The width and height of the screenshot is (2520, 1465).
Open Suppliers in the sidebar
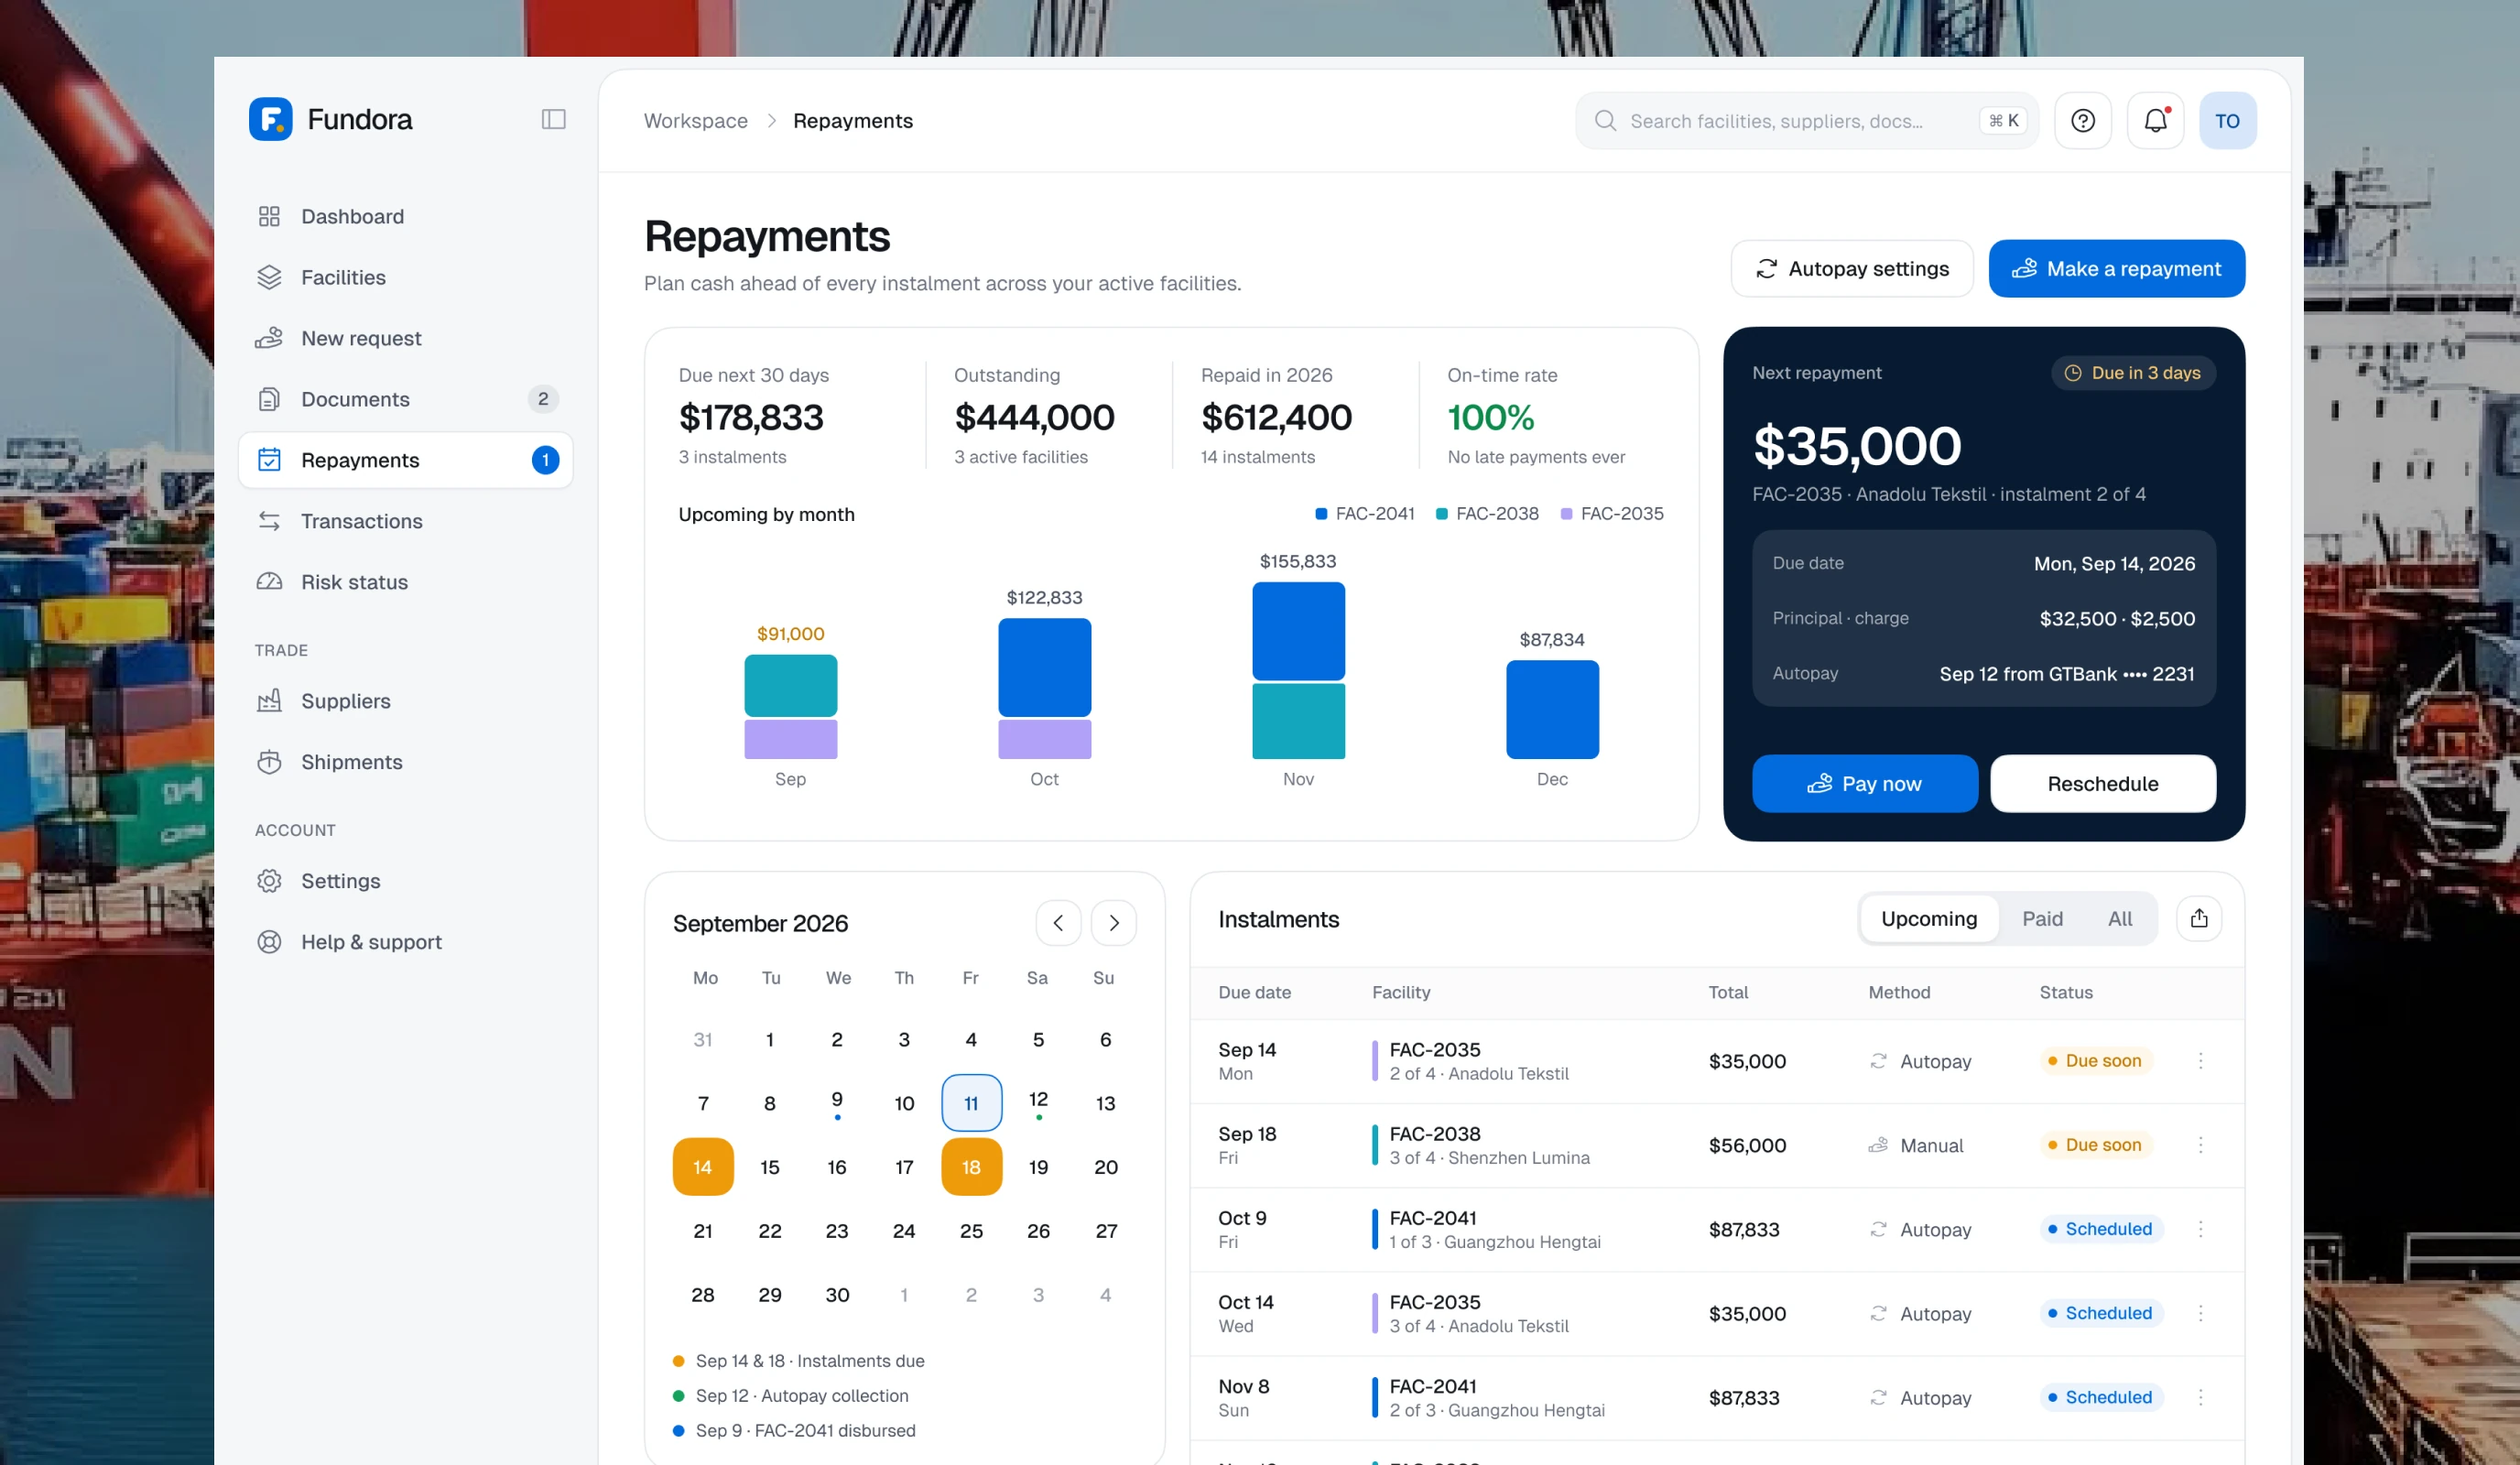(405, 701)
